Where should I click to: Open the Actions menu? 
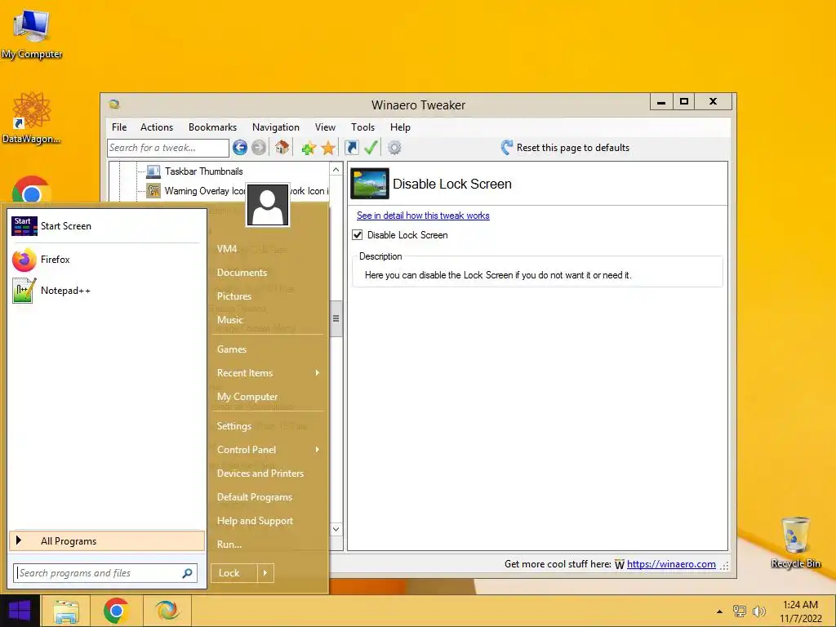pos(157,127)
